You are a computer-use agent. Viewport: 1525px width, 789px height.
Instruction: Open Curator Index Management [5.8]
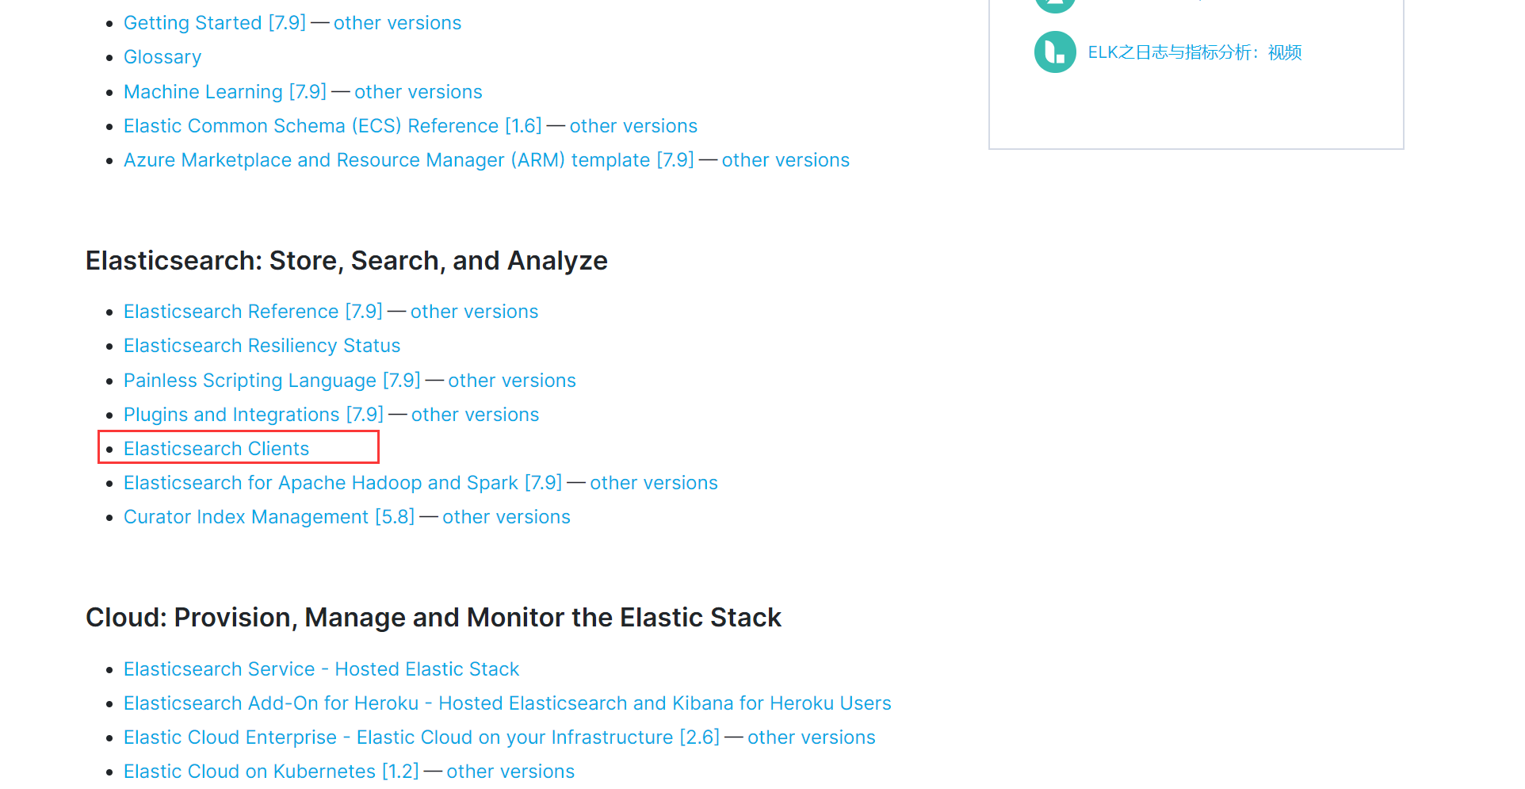269,517
